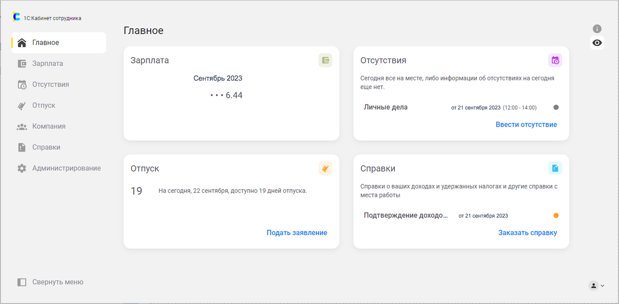The height and width of the screenshot is (304, 619).
Task: Click the orange vacation icon on Отпуск card
Action: pos(325,168)
